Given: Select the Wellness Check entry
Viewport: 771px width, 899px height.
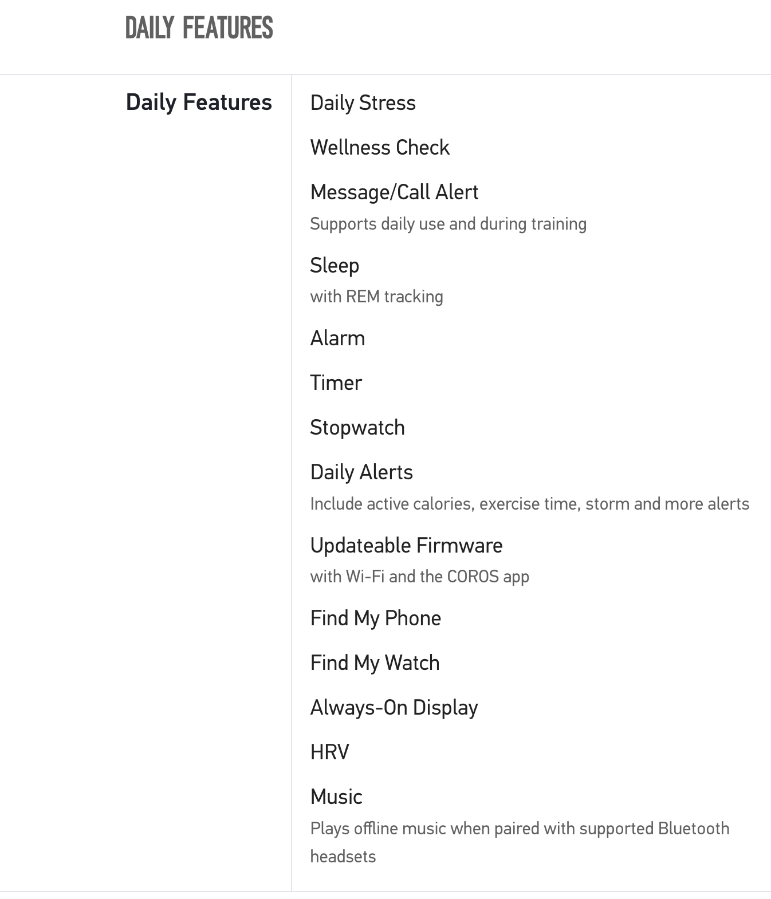Looking at the screenshot, I should pos(380,148).
